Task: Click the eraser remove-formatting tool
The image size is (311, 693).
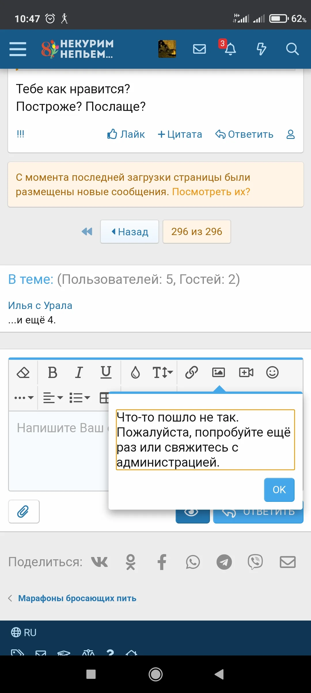Action: click(23, 372)
